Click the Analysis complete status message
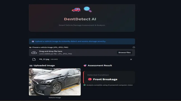The width and height of the screenshot is (181, 101). [109, 85]
